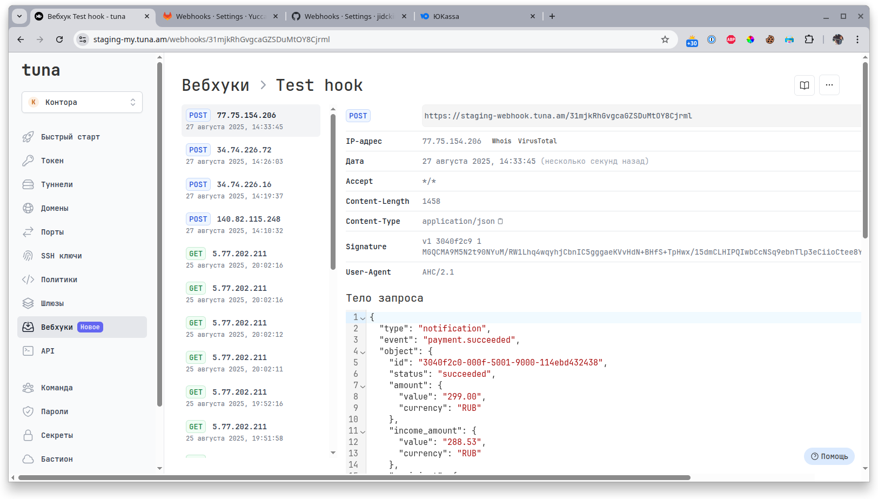Viewport: 878px width, 499px height.
Task: Click the request list vertical scrollbar
Action: point(333,192)
